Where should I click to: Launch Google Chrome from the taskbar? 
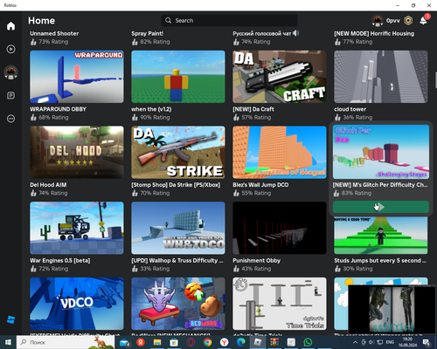coord(207,342)
